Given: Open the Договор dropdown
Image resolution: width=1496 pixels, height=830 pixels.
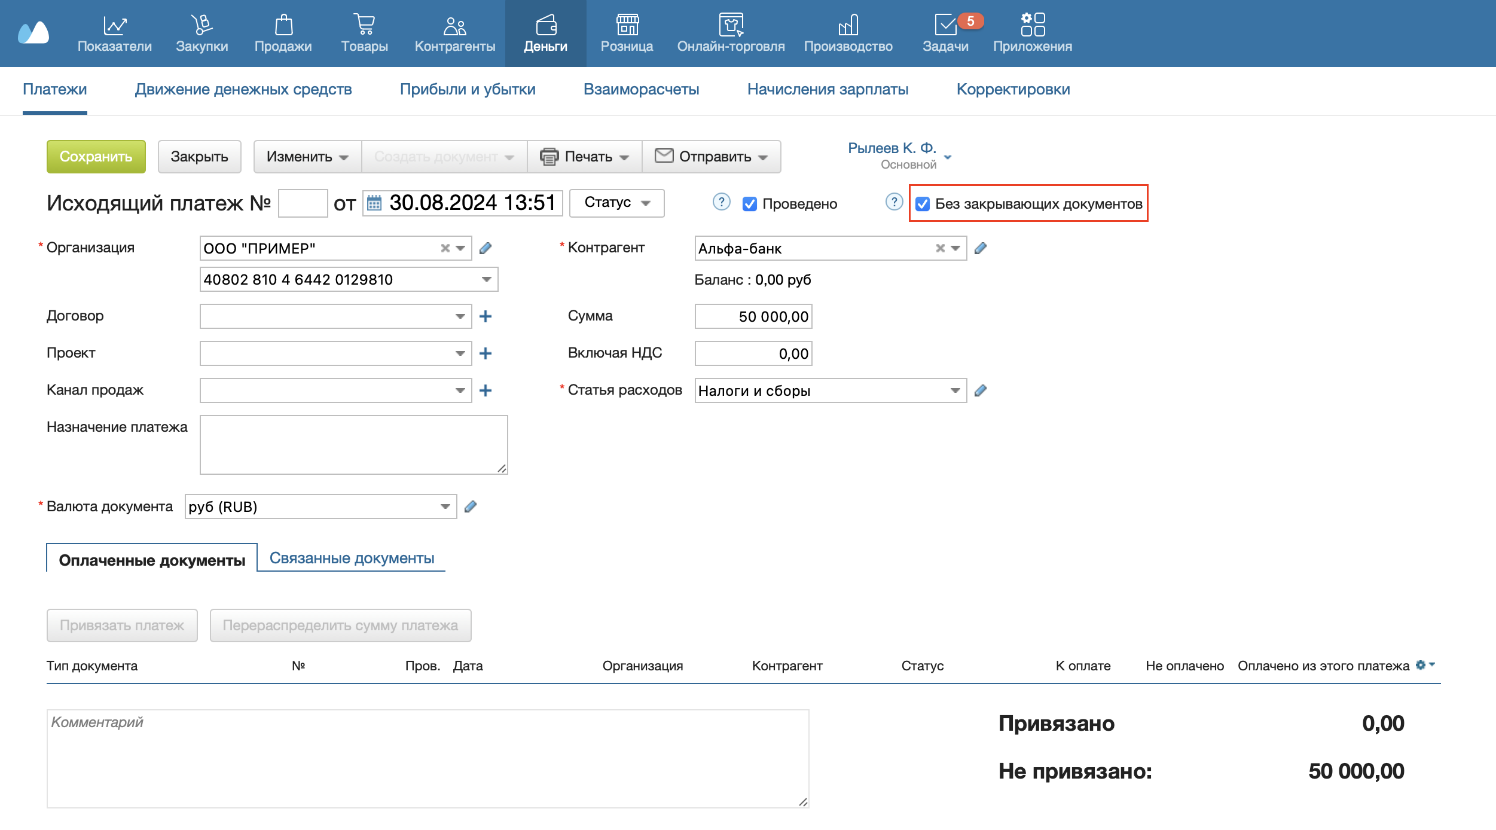Looking at the screenshot, I should point(460,316).
